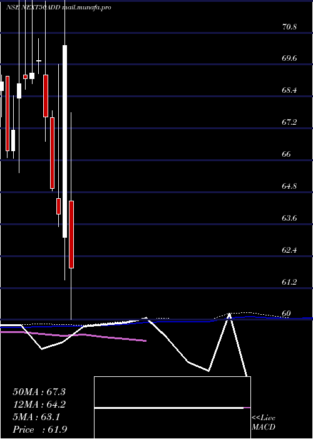Click the tallest white candlestick body
This screenshot has height=439, width=313.
[64, 141]
